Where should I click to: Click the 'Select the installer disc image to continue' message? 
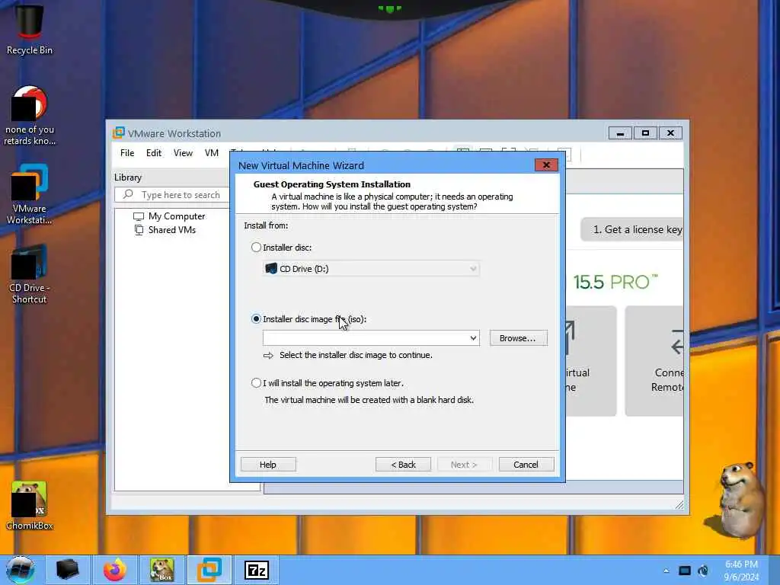(356, 355)
